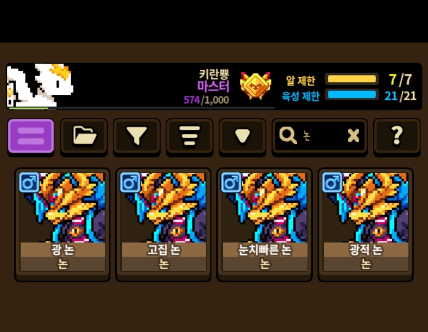The height and width of the screenshot is (332, 428).
Task: Select the 광적 논 dragon card
Action: pos(365,225)
